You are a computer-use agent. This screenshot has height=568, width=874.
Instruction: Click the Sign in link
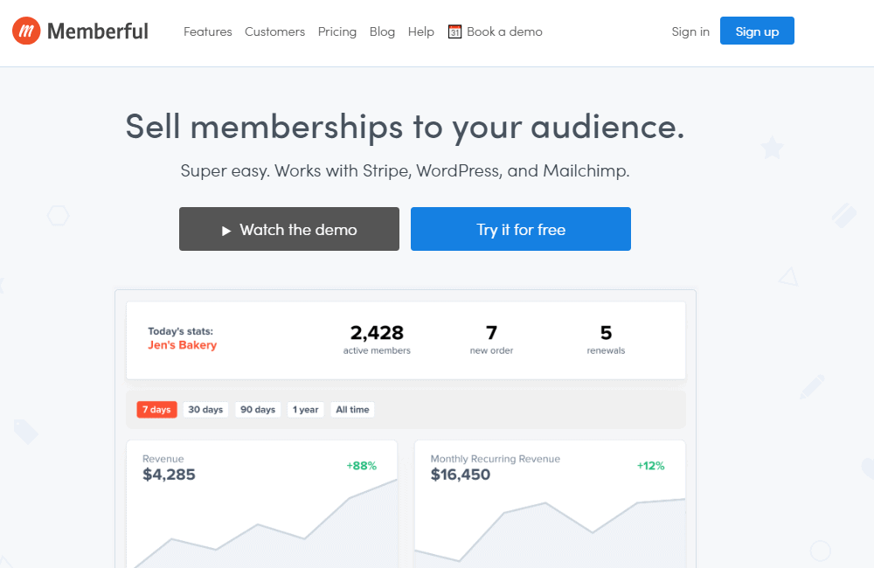(x=690, y=31)
